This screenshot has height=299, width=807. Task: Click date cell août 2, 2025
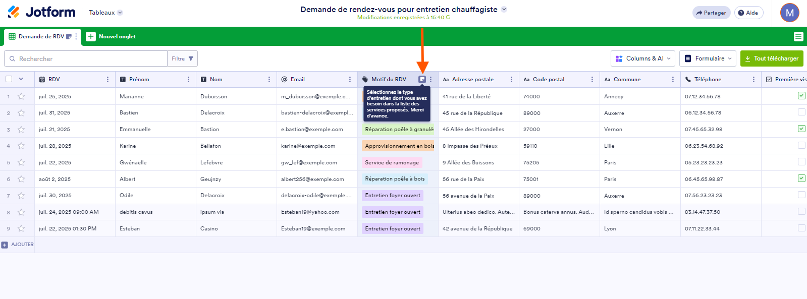click(x=75, y=179)
